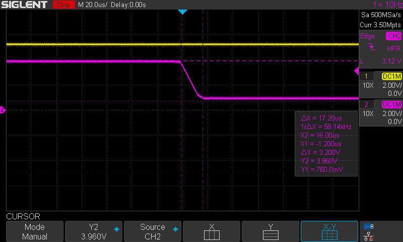Click the channel 2 ground marker on left edge
Image resolution: width=403 pixels, height=242 pixels.
[3, 110]
